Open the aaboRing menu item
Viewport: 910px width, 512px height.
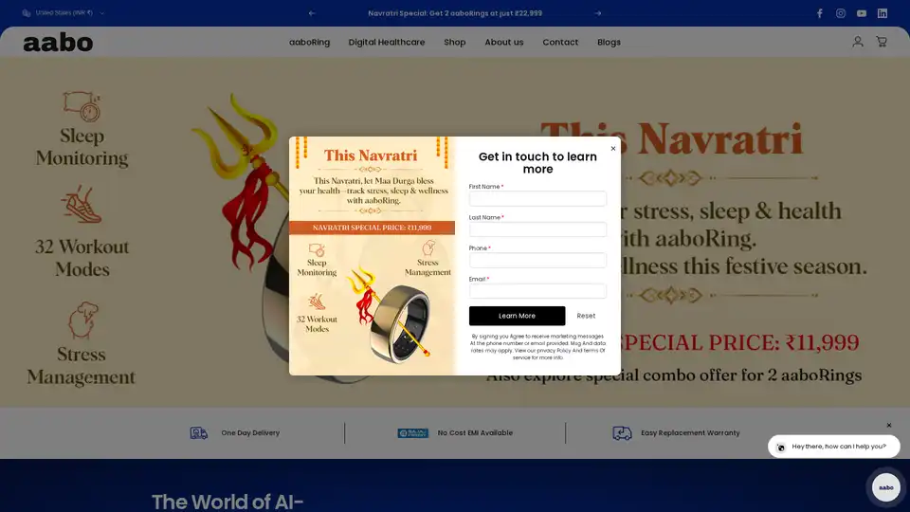point(309,42)
